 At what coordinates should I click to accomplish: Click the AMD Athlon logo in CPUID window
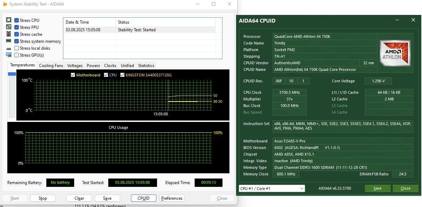[395, 53]
